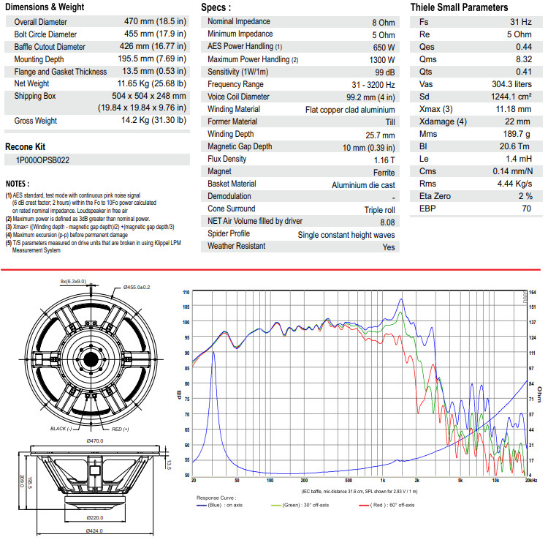
Task: Click the Vas value 304.3 liters
Action: coord(511,84)
